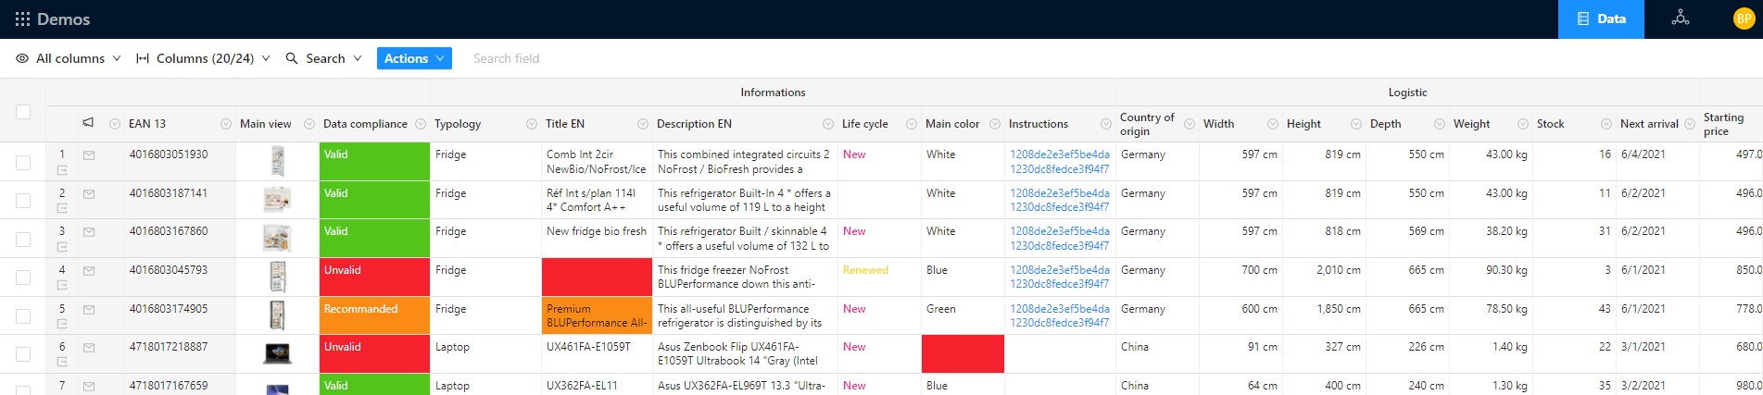Screen dimensions: 1763x395
Task: Open Main color column filter arrow
Action: (995, 124)
